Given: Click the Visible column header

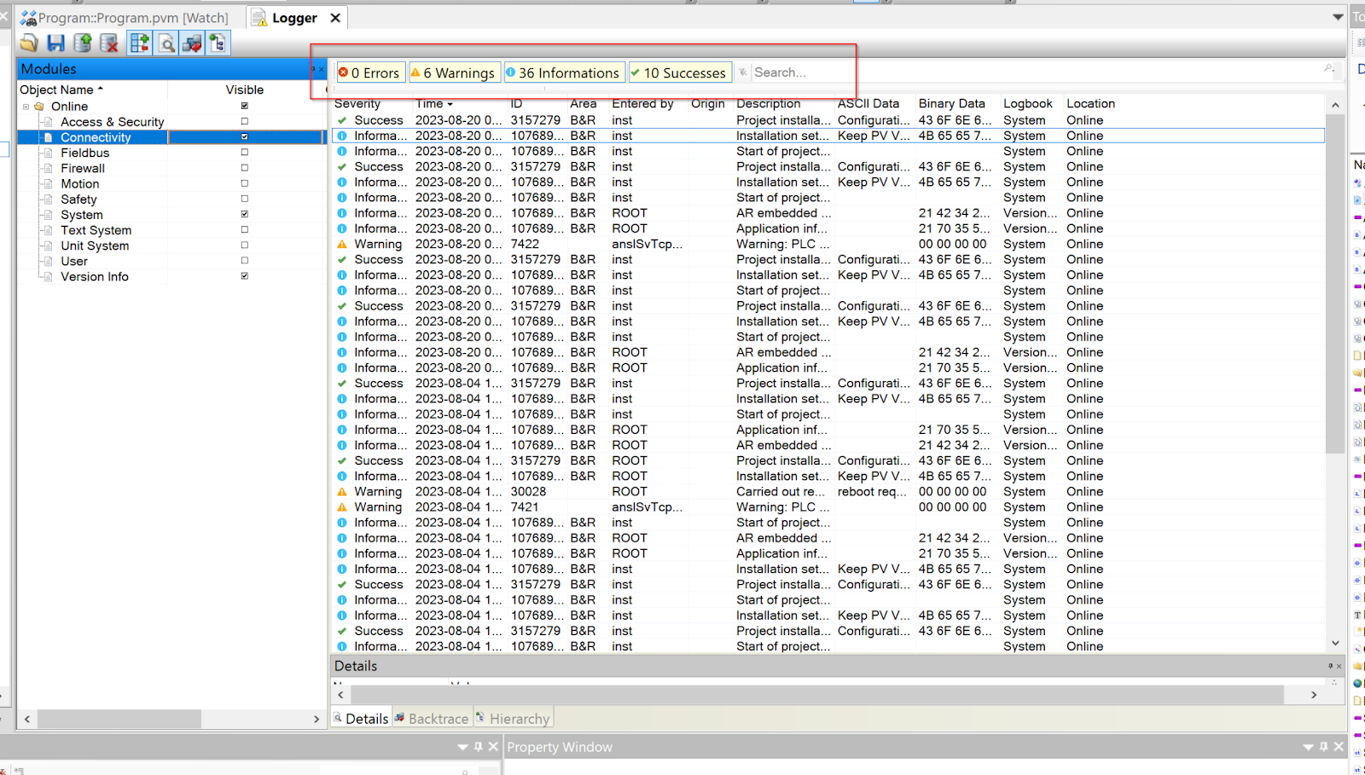Looking at the screenshot, I should (x=245, y=90).
